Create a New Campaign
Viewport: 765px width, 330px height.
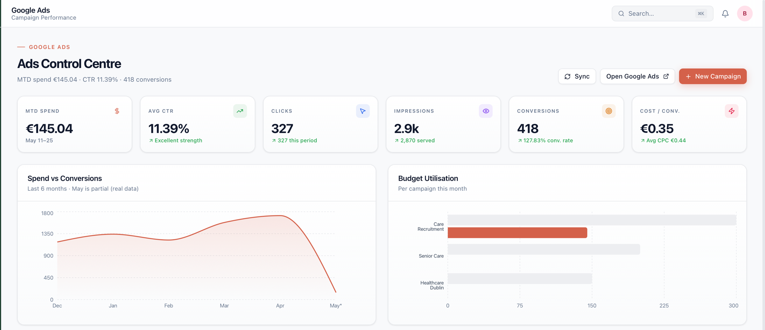pyautogui.click(x=713, y=76)
